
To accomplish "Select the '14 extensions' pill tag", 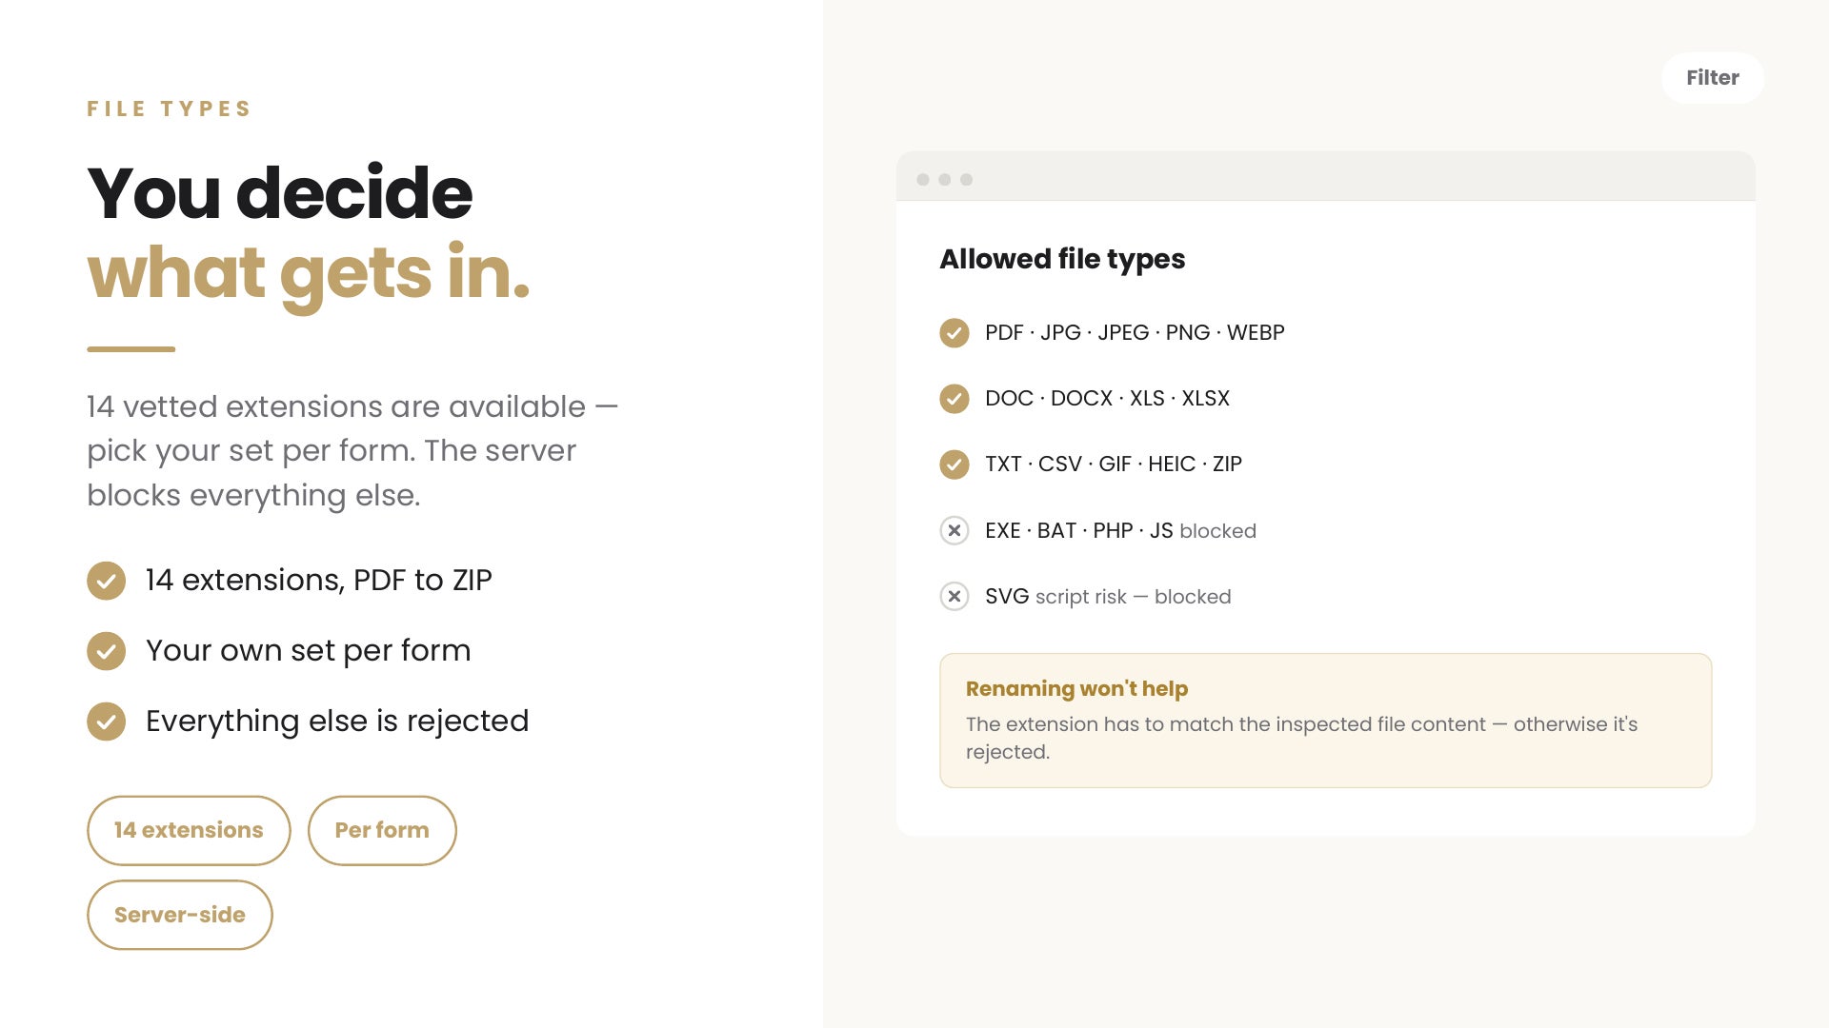I will (x=189, y=830).
